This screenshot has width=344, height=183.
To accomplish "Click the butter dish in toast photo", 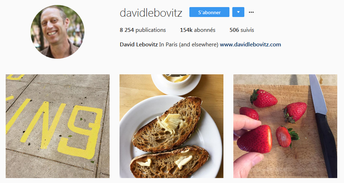I will point(176,84).
